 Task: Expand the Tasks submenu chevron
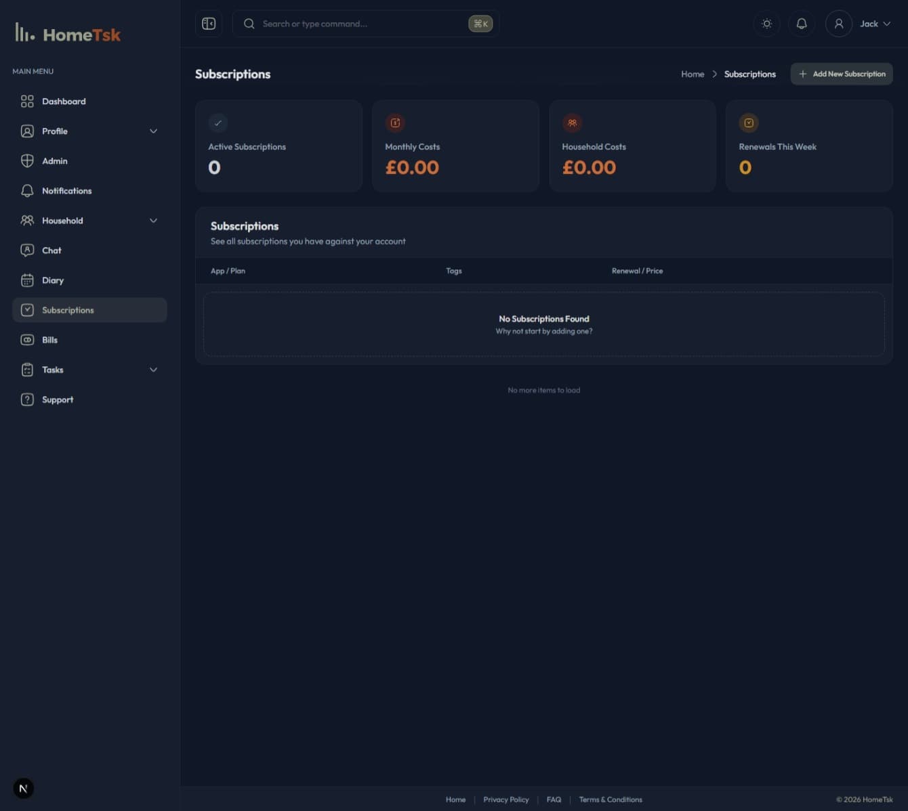(x=153, y=370)
